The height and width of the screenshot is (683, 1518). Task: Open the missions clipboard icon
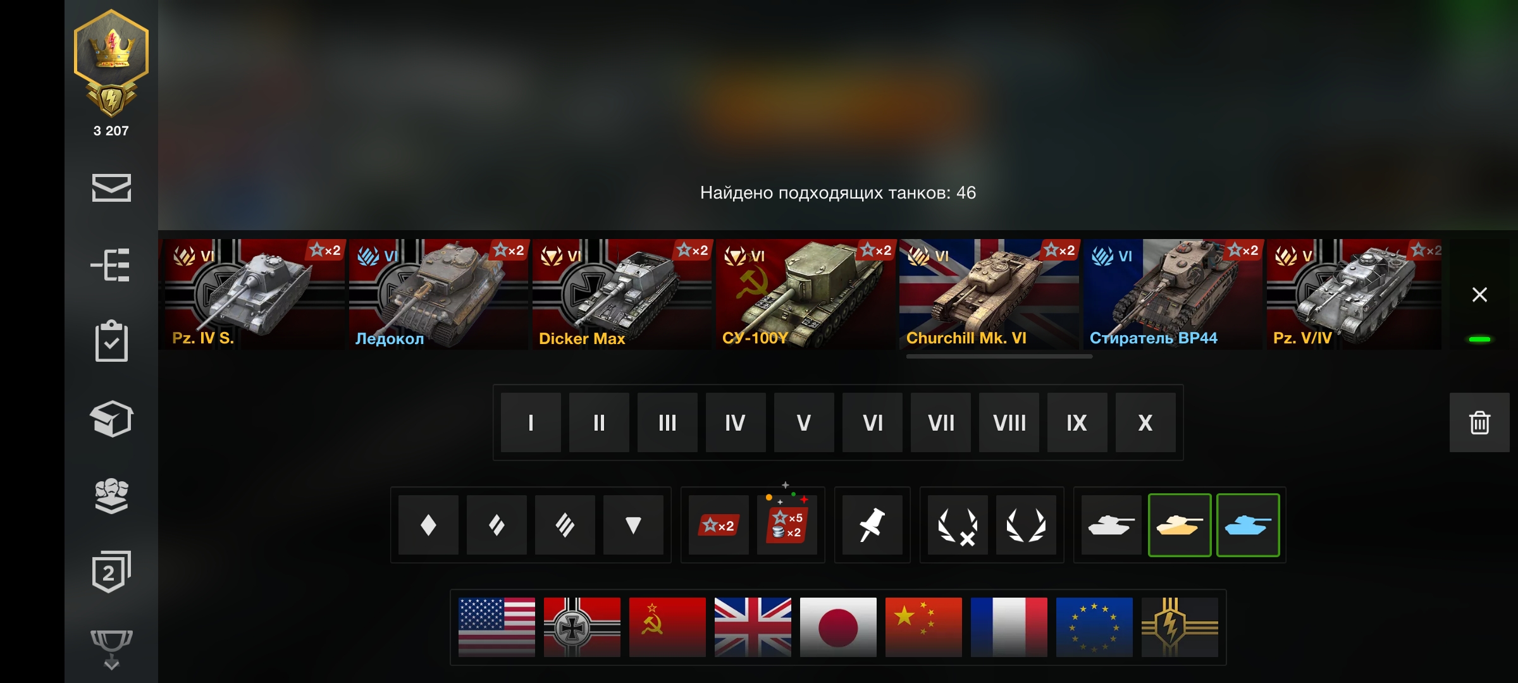[x=111, y=341]
